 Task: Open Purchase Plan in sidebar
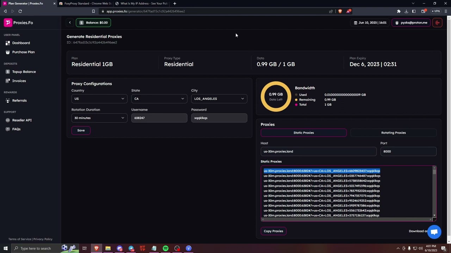tap(20, 52)
